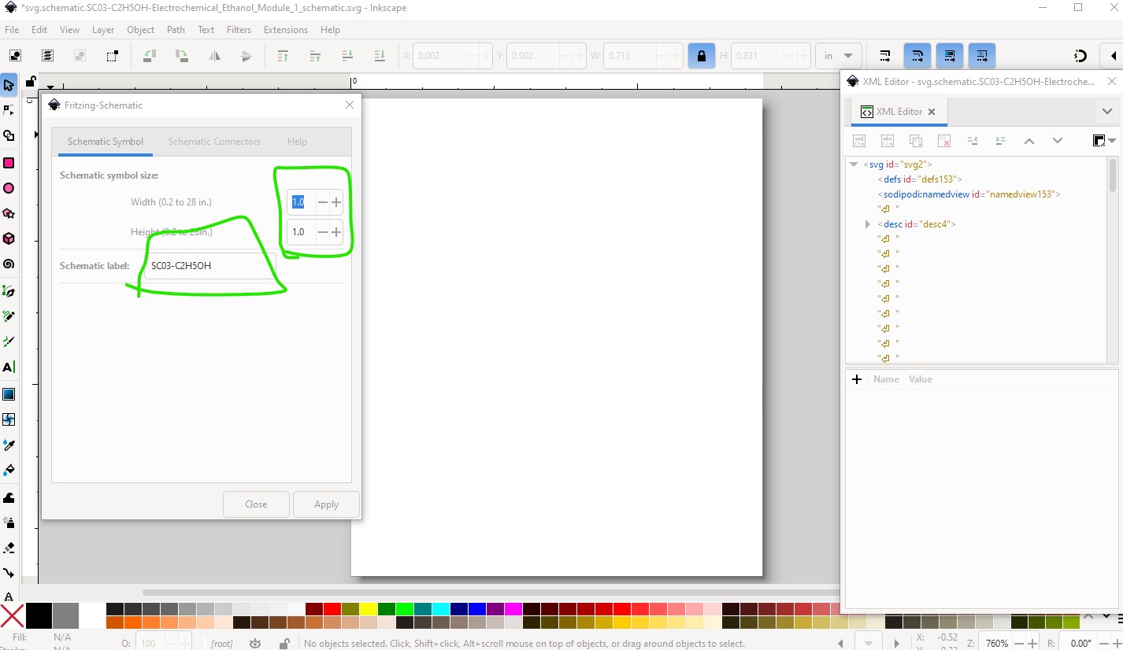Open the units dropdown showing 'in'
This screenshot has height=650, width=1123.
[x=838, y=56]
